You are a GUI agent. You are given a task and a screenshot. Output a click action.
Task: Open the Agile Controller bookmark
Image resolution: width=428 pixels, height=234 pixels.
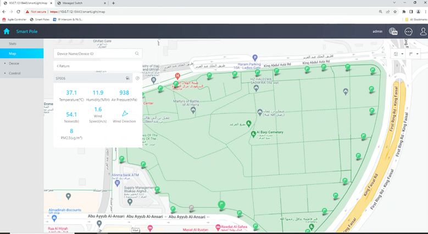(15, 19)
